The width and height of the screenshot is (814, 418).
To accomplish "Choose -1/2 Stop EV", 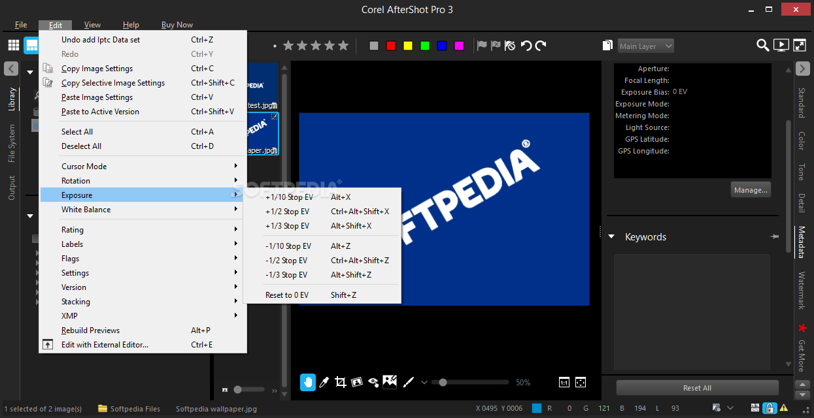I will pyautogui.click(x=322, y=261).
